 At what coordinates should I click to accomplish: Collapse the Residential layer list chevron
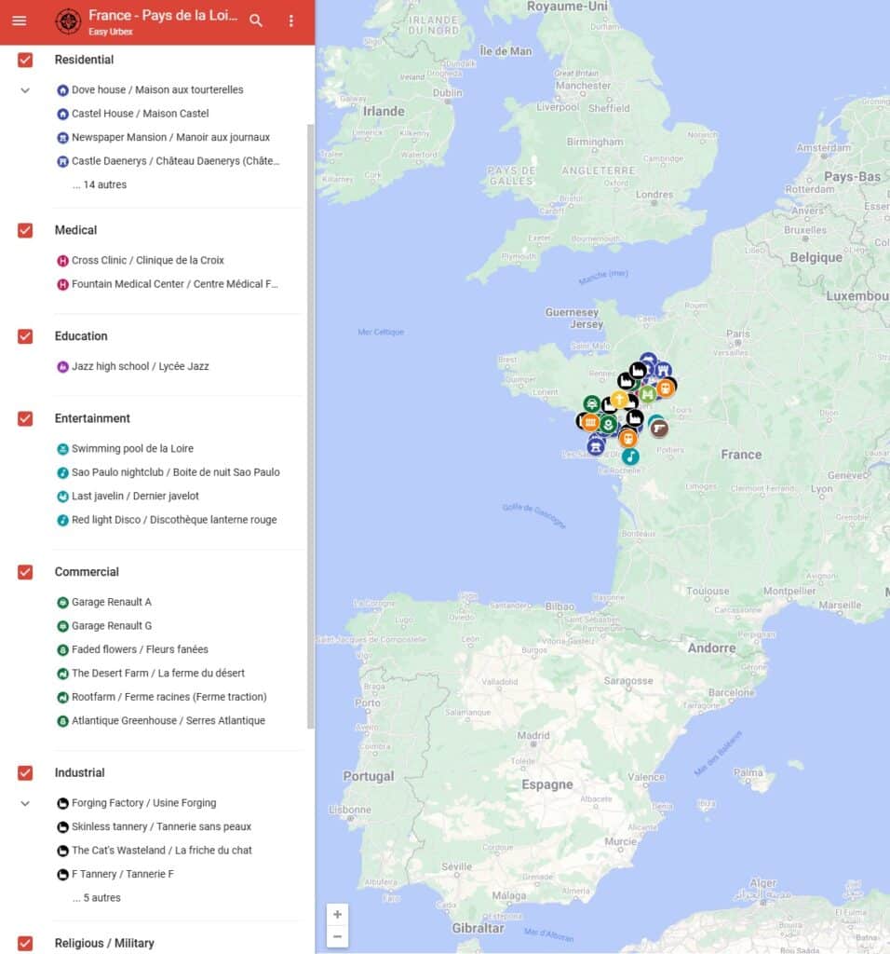point(25,90)
